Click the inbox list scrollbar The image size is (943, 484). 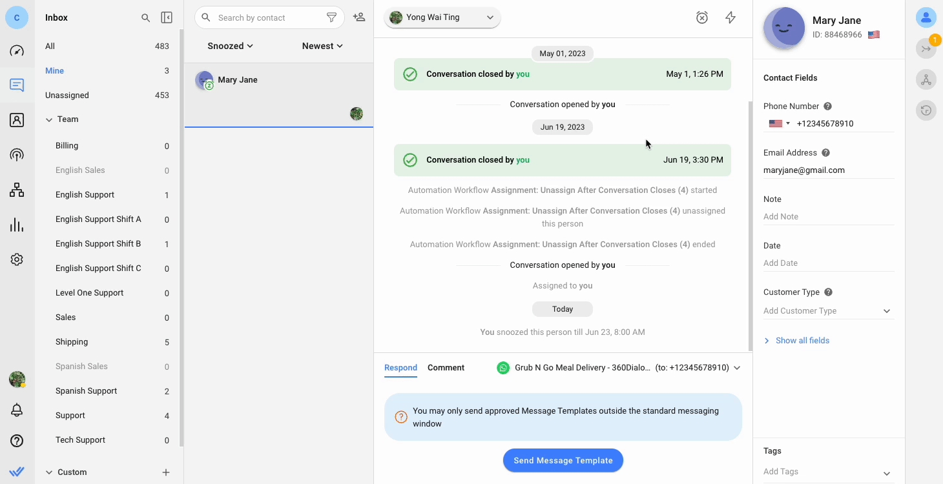click(x=181, y=239)
